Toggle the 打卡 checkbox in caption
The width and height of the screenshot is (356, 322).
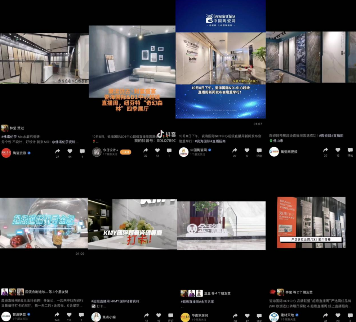pyautogui.click(x=93, y=306)
